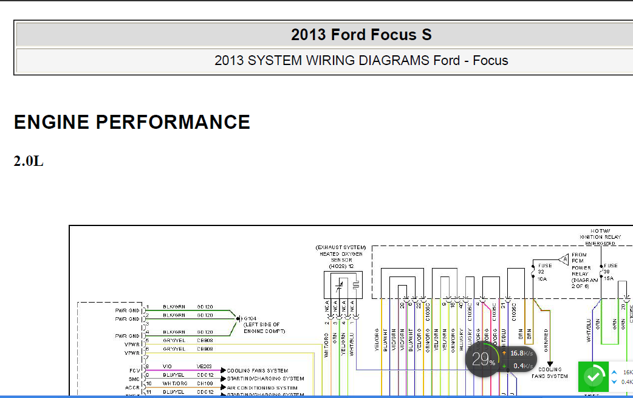Screen dimensions: 633x398
Task: Click '(EXHAUST SYSTEM) HEATED OXYGEN SENSOR' label
Action: coord(341,253)
